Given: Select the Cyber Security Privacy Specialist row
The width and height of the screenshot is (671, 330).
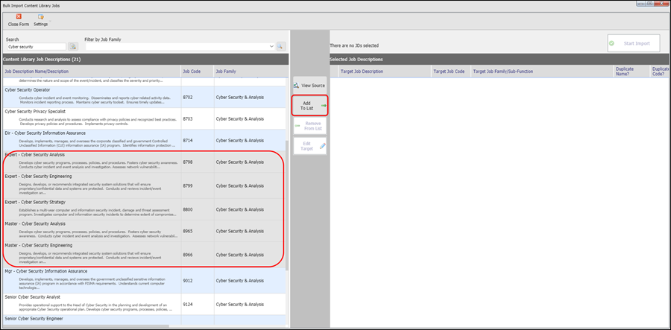Looking at the screenshot, I should pos(145,118).
